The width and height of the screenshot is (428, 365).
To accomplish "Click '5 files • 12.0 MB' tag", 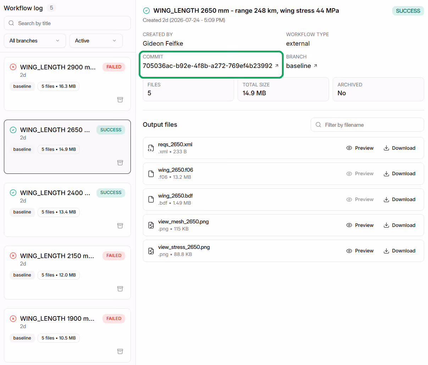I will 59,275.
